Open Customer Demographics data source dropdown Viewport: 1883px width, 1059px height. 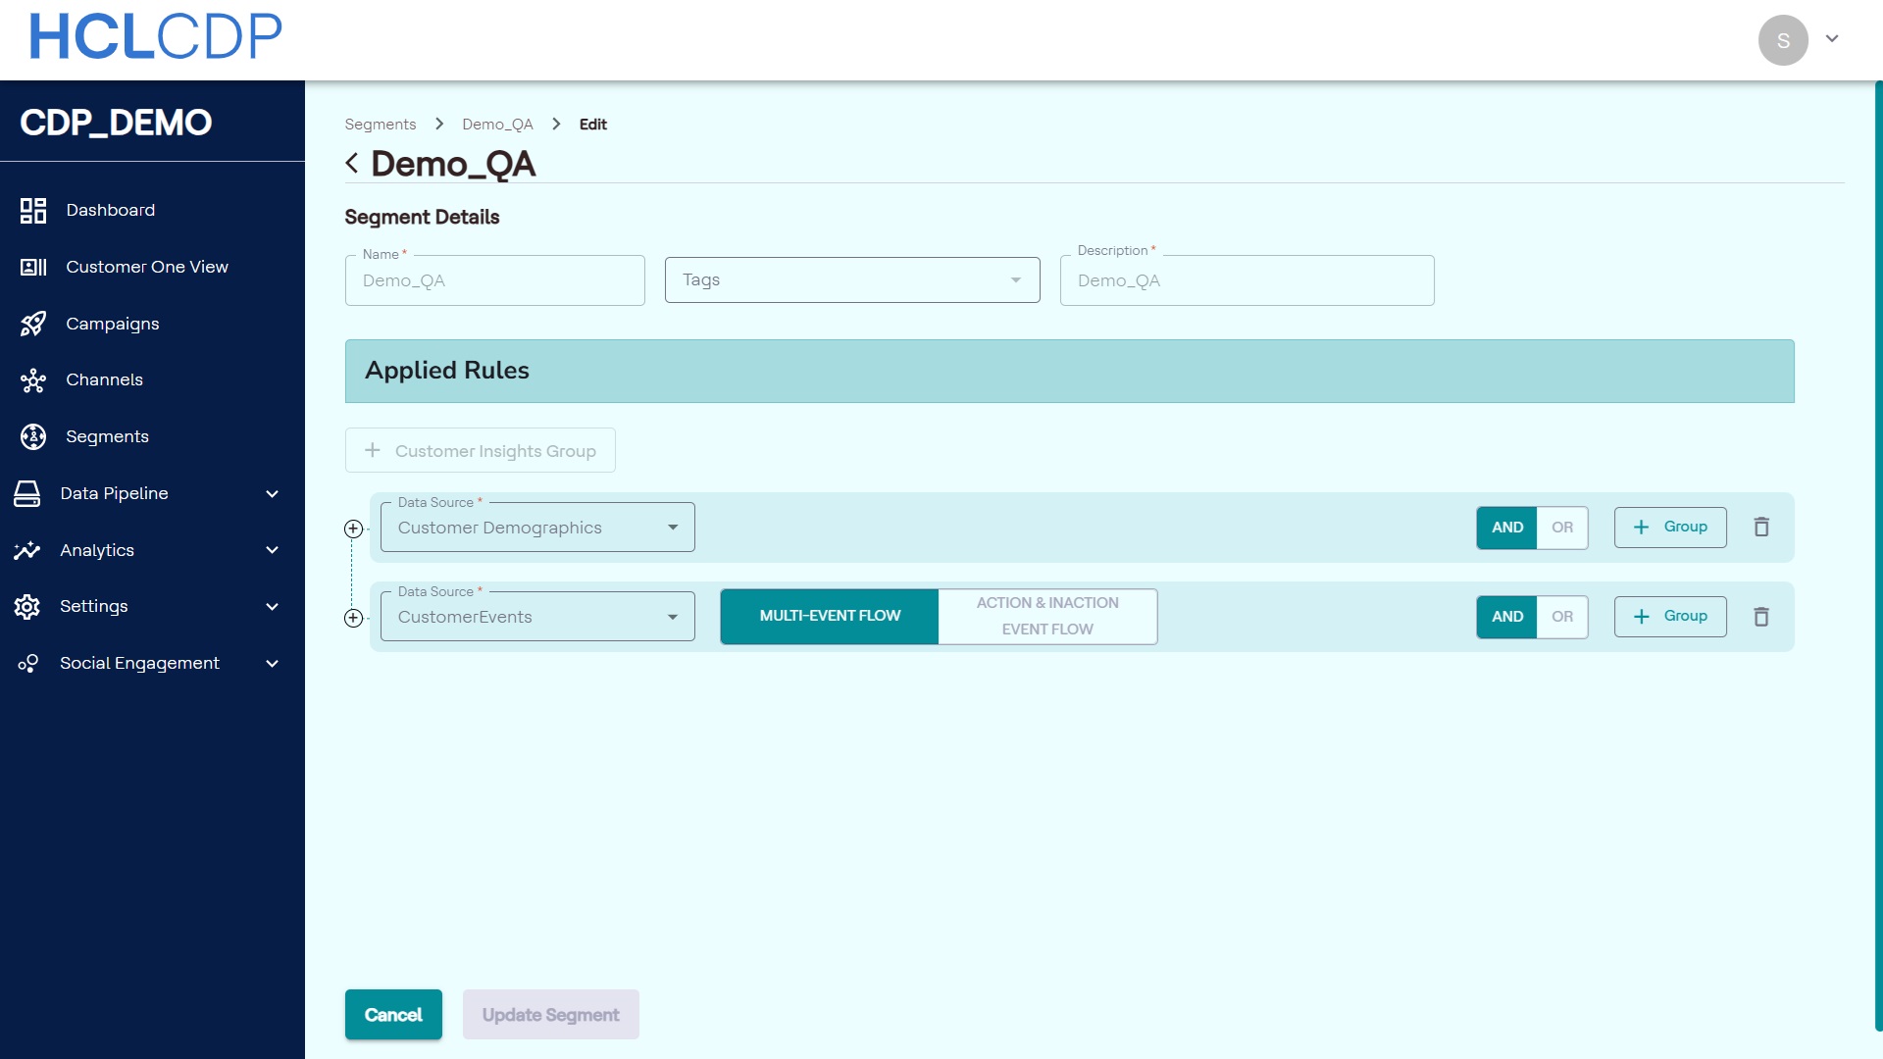pyautogui.click(x=537, y=528)
